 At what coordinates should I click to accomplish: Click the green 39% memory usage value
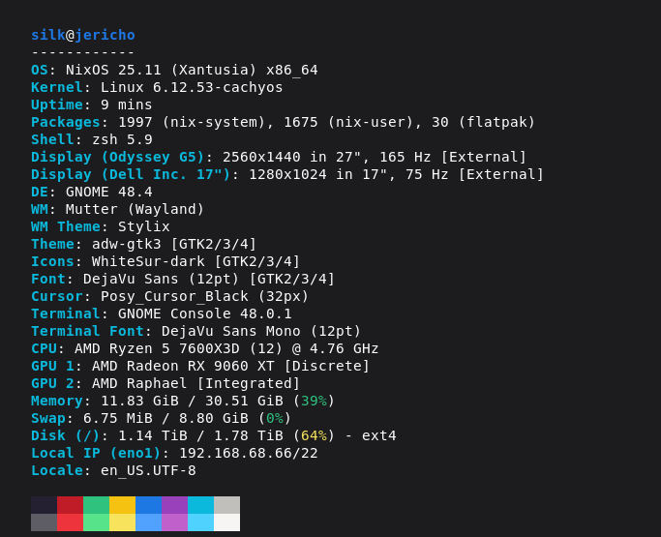click(314, 401)
